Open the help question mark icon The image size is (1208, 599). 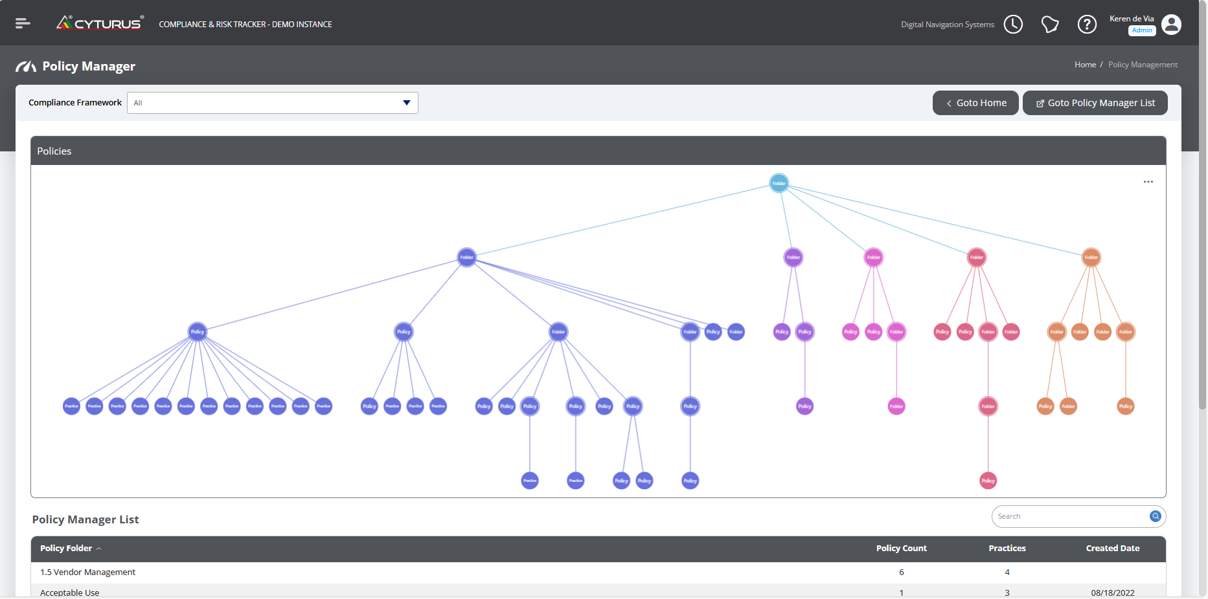click(1087, 24)
